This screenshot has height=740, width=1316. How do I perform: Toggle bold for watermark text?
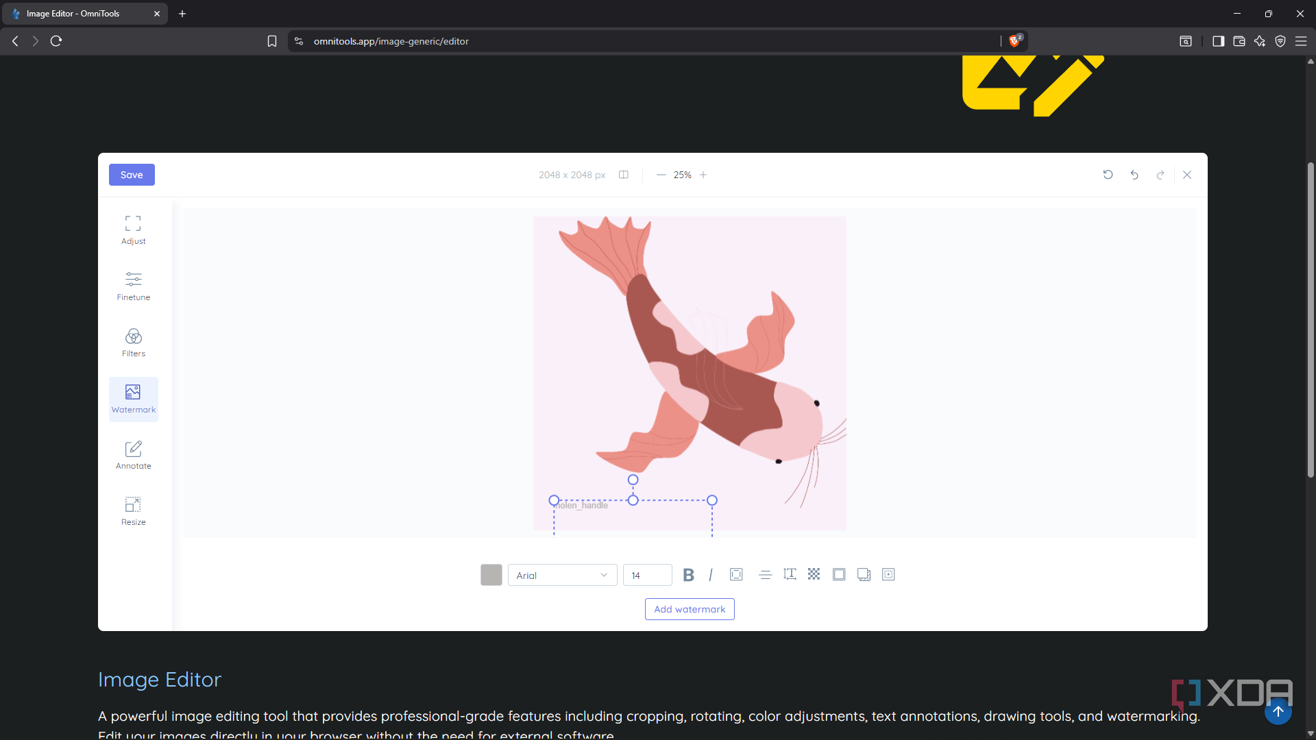(x=688, y=575)
